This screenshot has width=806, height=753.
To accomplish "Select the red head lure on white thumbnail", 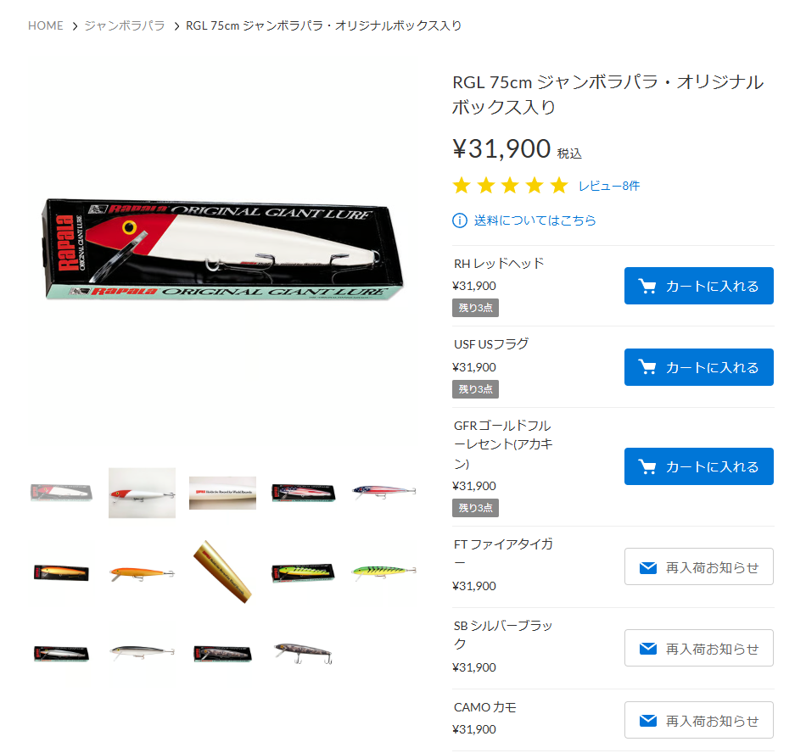I will (142, 493).
